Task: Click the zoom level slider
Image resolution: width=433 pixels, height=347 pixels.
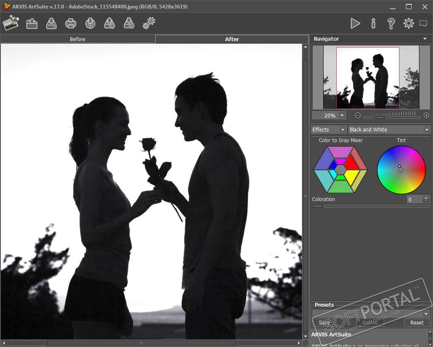Action: pos(392,118)
